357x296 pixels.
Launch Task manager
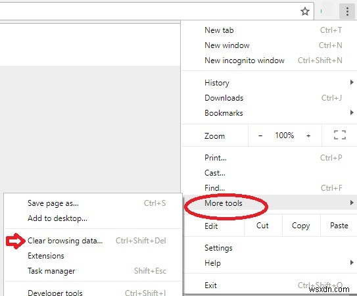point(93,271)
